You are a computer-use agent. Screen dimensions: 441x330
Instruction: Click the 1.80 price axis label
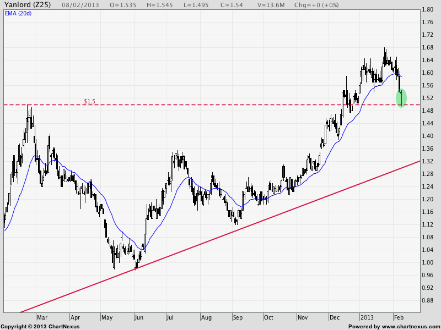[x=427, y=10]
